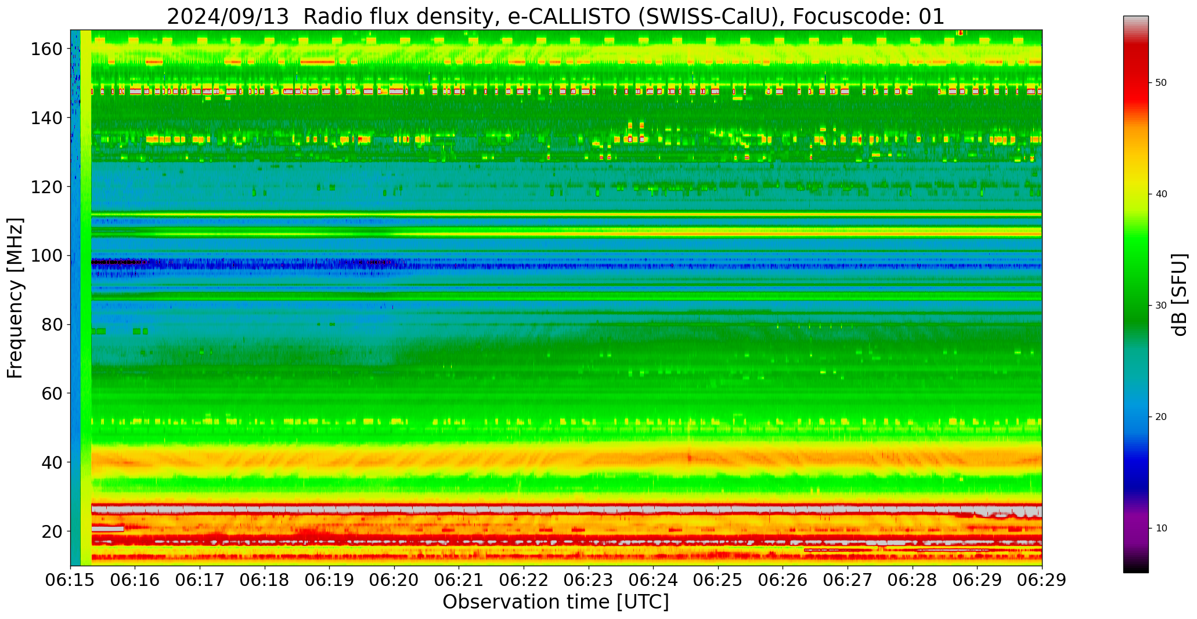Click the 06:27 time tick label
The width and height of the screenshot is (1197, 619).
coord(848,581)
